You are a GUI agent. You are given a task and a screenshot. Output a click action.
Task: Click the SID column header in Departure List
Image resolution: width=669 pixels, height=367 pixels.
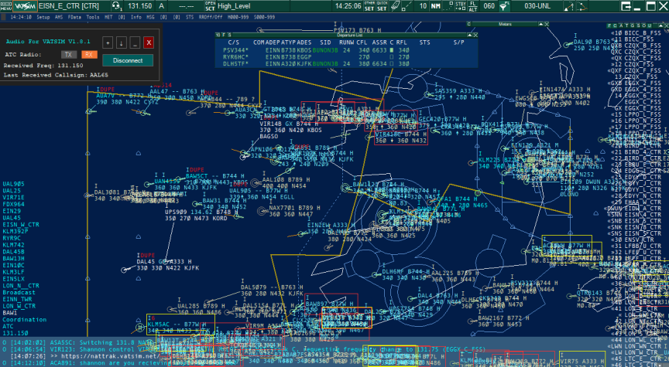coord(325,42)
